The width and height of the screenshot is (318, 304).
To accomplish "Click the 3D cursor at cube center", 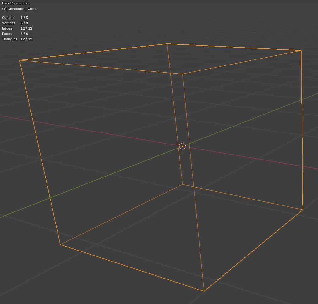I will pyautogui.click(x=183, y=146).
